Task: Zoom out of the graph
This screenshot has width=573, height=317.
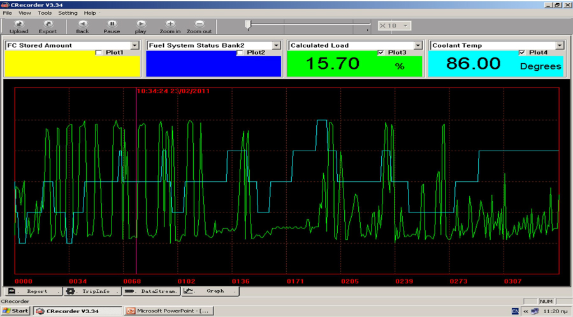Action: [199, 24]
